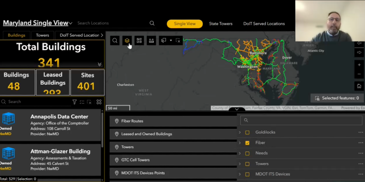Expand the MDOT ITS Devices group
The height and width of the screenshot is (182, 365).
pos(240,174)
